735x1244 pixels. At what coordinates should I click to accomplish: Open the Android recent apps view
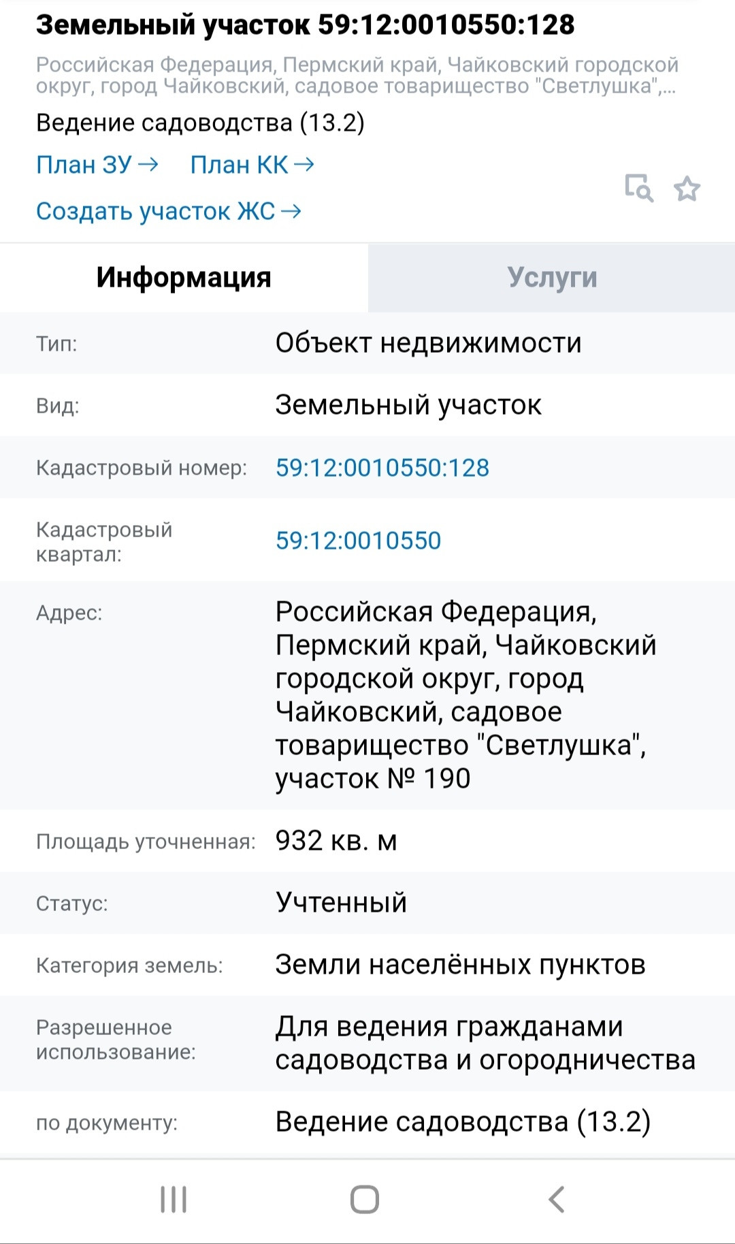coord(174,1199)
